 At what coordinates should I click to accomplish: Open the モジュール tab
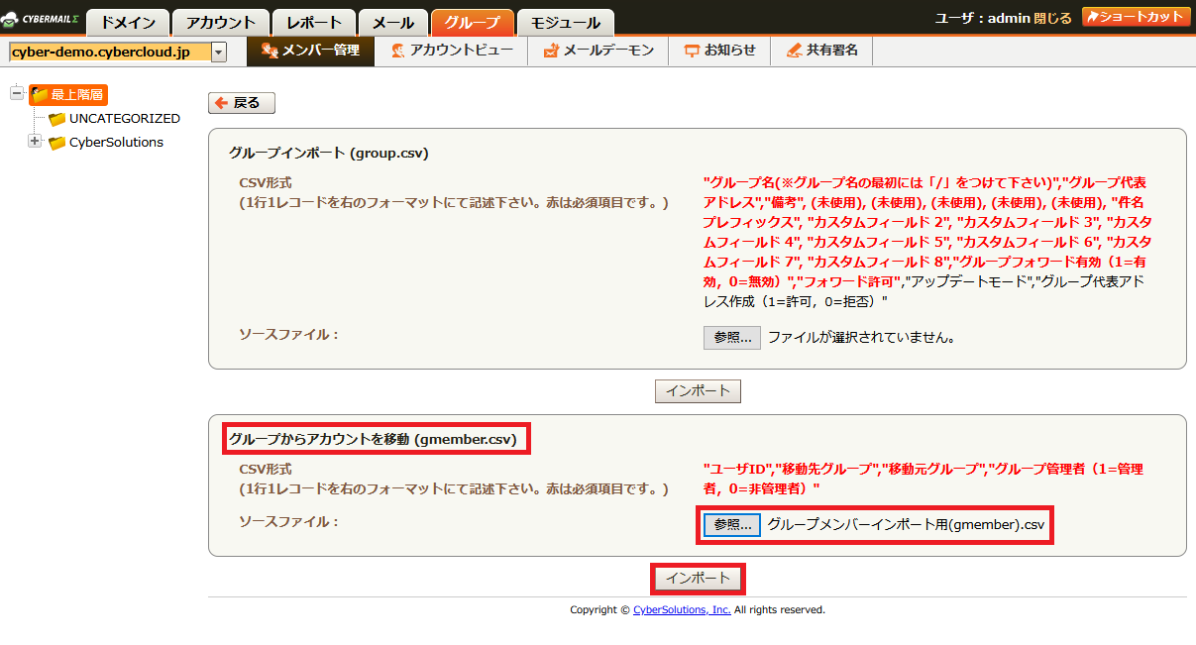[x=565, y=22]
